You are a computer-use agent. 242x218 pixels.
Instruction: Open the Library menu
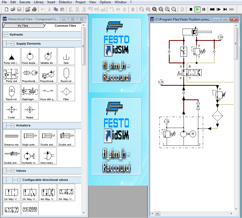tap(39, 2)
